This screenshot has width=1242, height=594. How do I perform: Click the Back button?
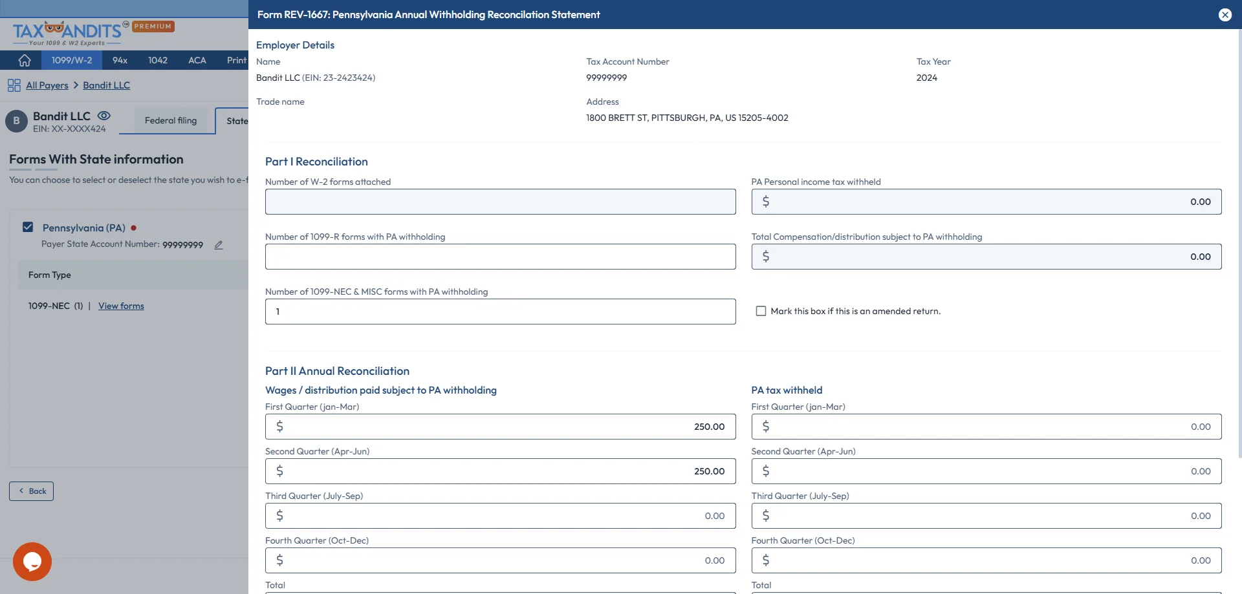click(x=31, y=491)
